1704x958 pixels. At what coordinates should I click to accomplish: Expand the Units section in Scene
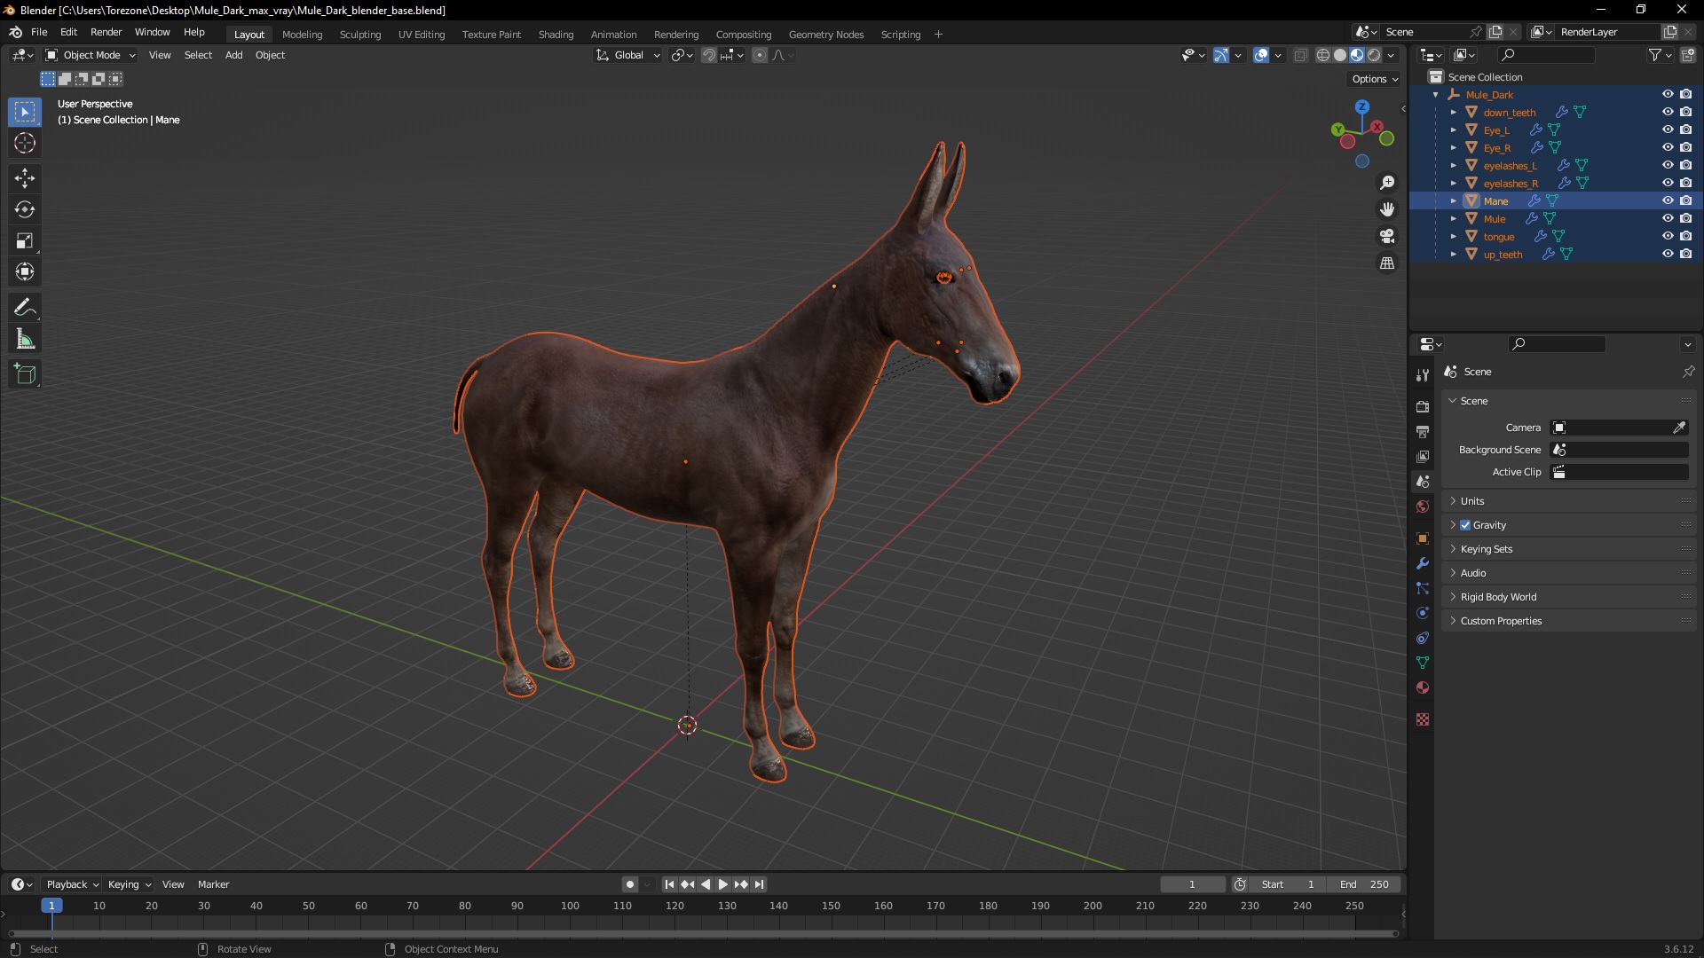[x=1472, y=500]
